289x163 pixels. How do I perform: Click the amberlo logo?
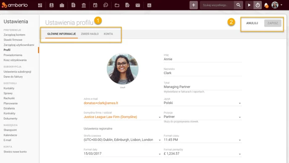click(15, 5)
